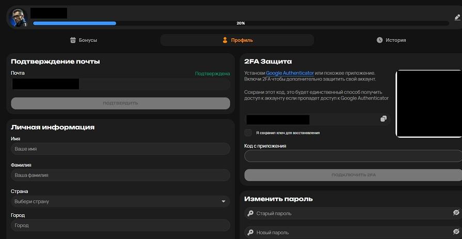Click the 20% progress label
This screenshot has height=239, width=462.
coord(241,23)
